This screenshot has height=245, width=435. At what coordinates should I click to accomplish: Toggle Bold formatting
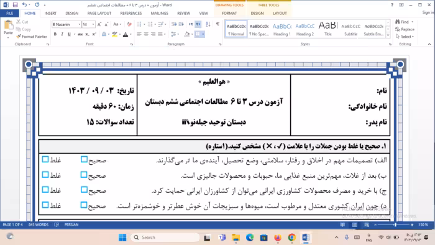(55, 34)
